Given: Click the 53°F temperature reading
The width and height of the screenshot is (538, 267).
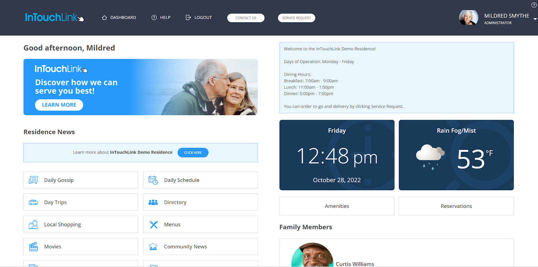Looking at the screenshot, I should pyautogui.click(x=475, y=159).
